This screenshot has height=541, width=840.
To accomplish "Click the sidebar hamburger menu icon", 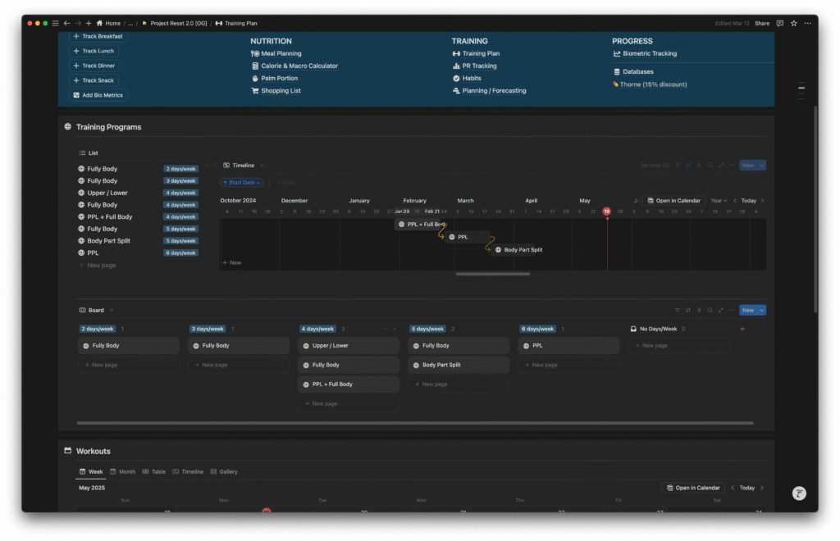I will click(x=55, y=23).
